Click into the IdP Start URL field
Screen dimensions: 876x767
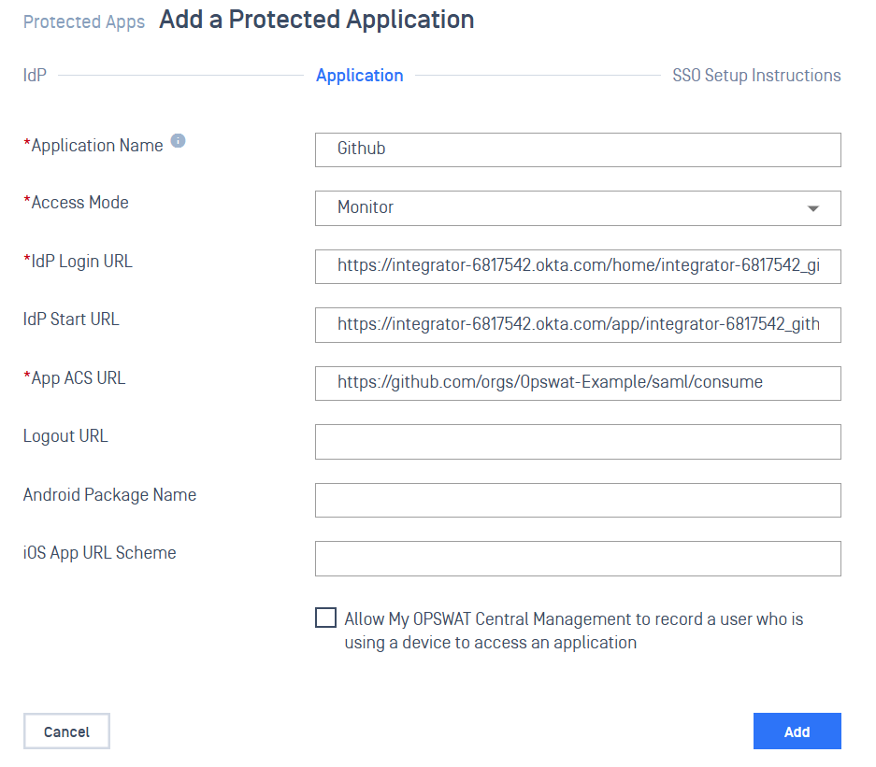pos(577,325)
